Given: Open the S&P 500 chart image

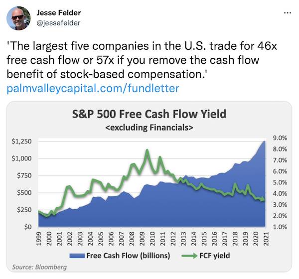Looking at the screenshot, I should [149, 186].
